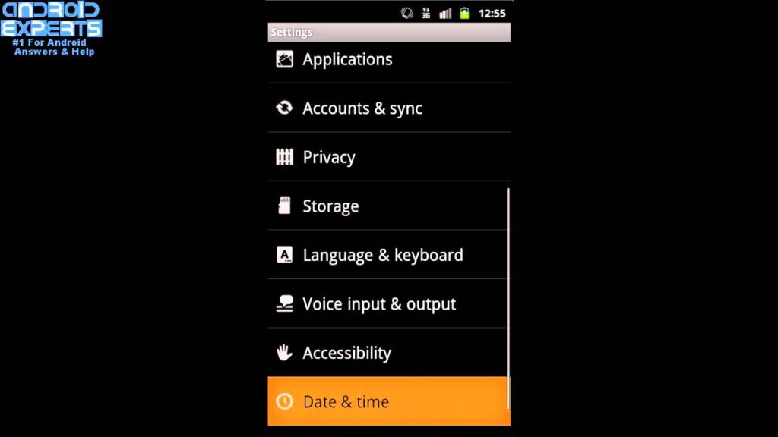The width and height of the screenshot is (778, 437).
Task: Open the Applications settings entry
Action: click(x=389, y=59)
